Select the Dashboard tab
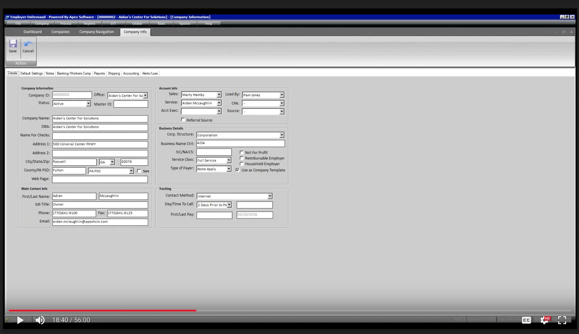 tap(32, 31)
